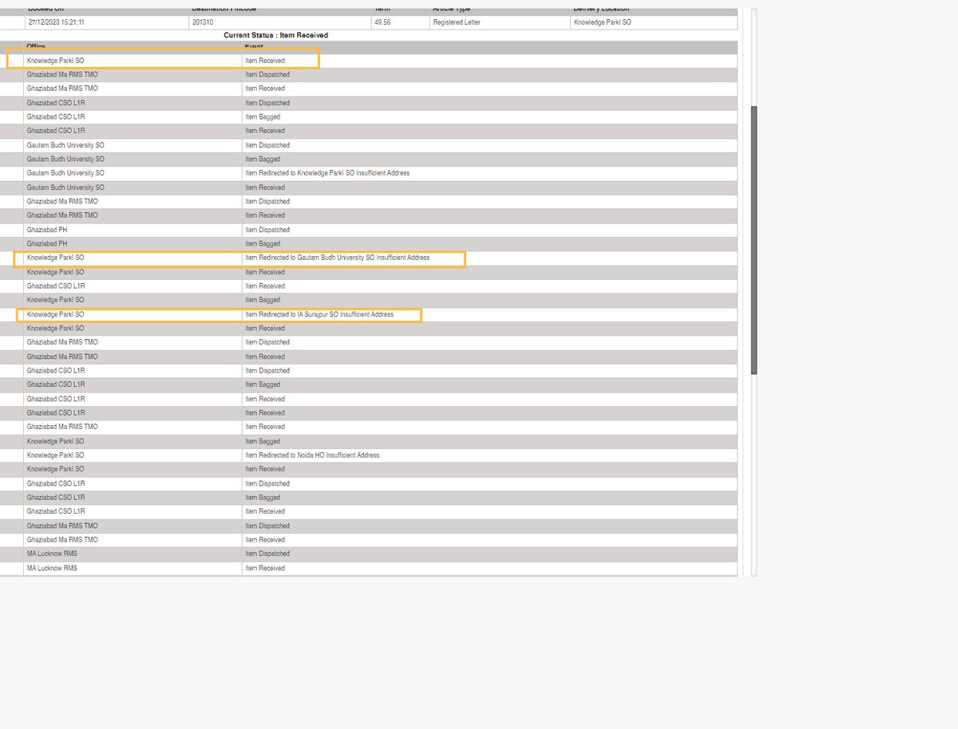
Task: Click MA Lucknow RMS office in Item Received row
Action: coord(52,568)
